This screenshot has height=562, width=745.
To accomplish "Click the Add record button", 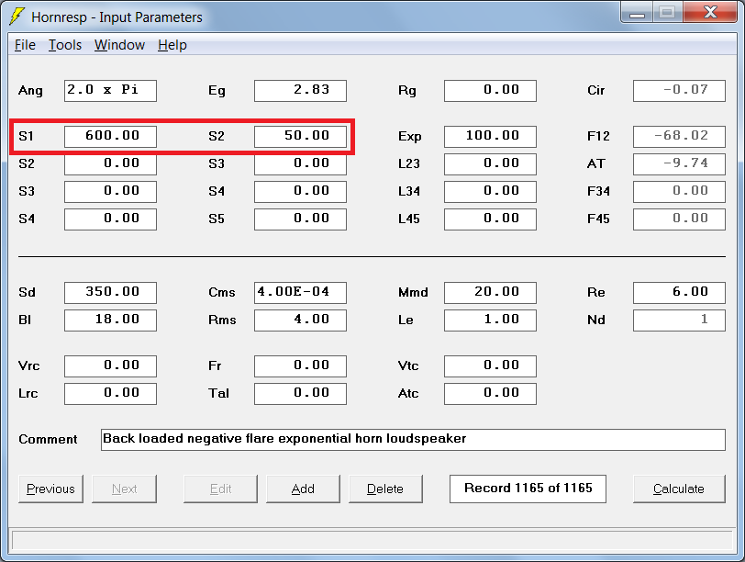I will 303,489.
